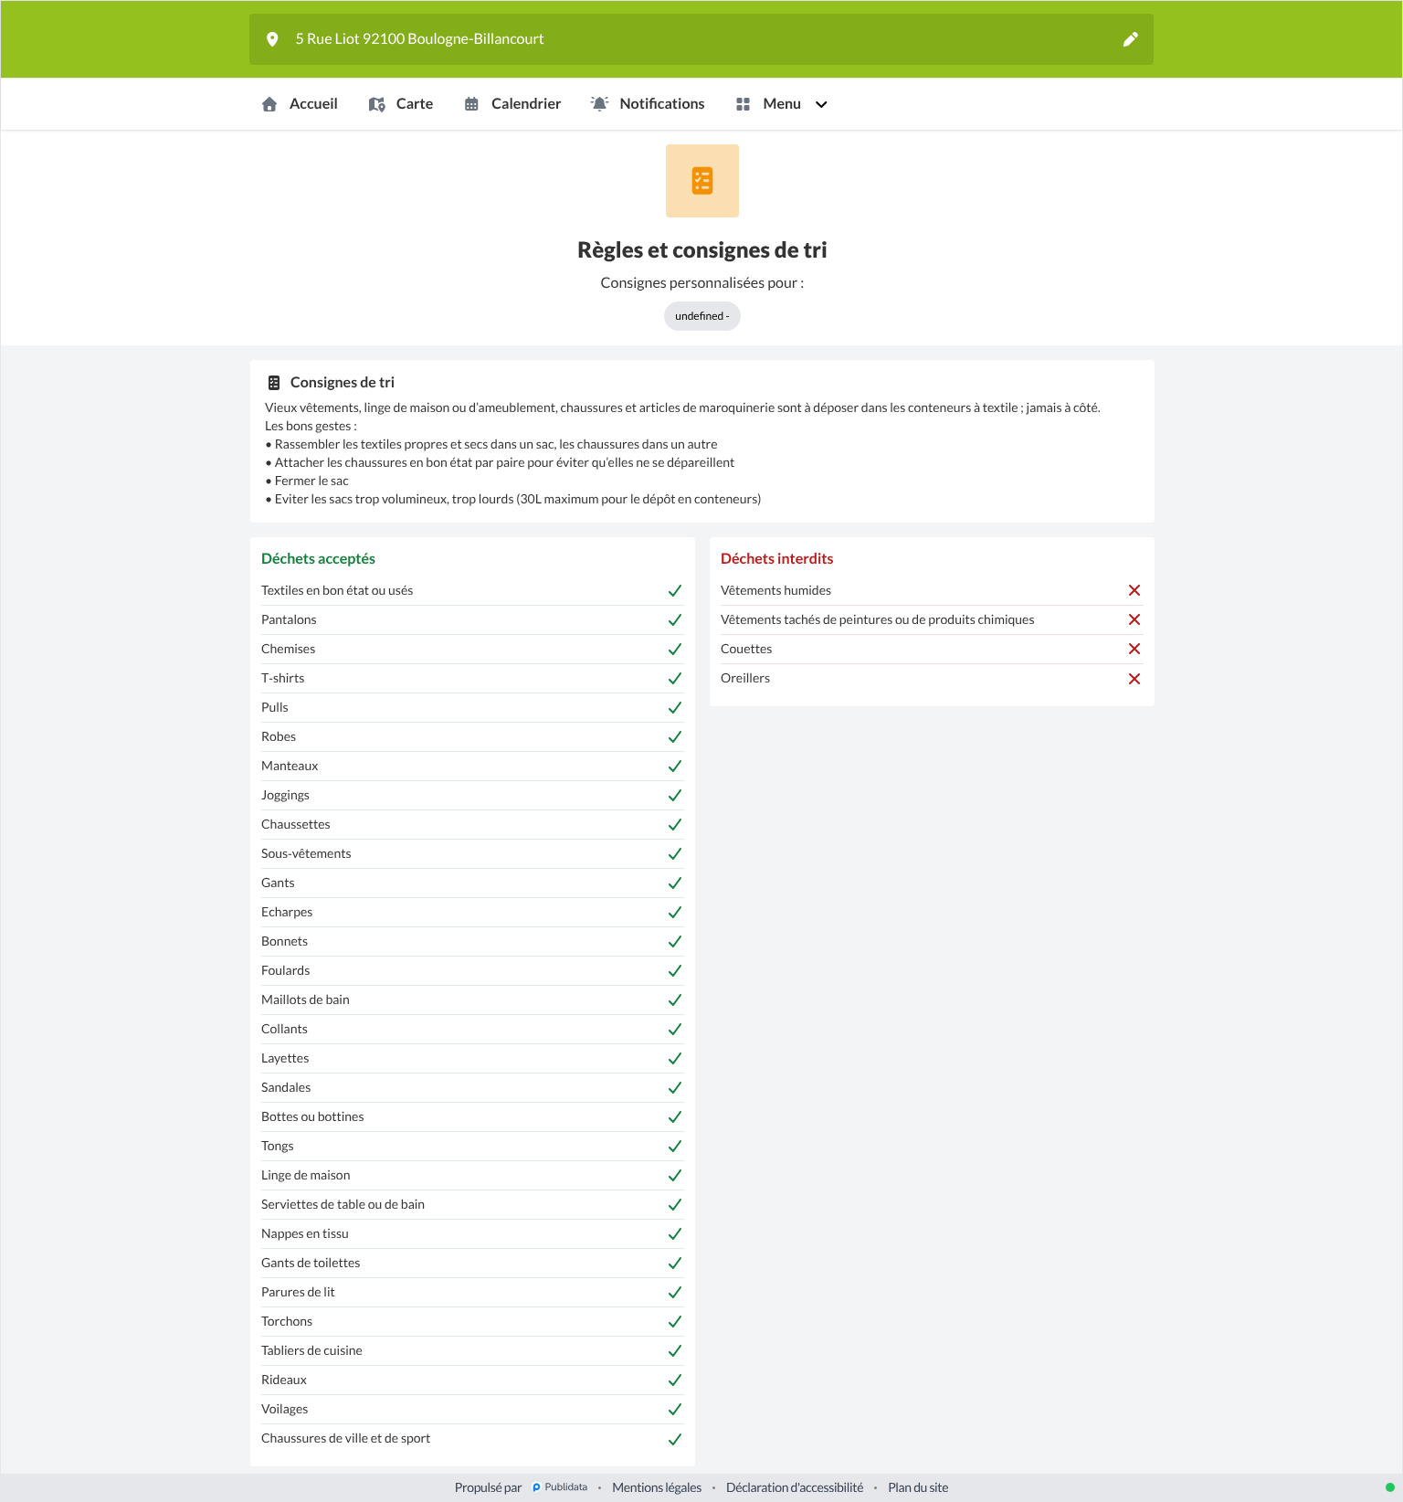Image resolution: width=1403 pixels, height=1502 pixels.
Task: Click the green checkmark for Pantalons
Action: coord(675,620)
